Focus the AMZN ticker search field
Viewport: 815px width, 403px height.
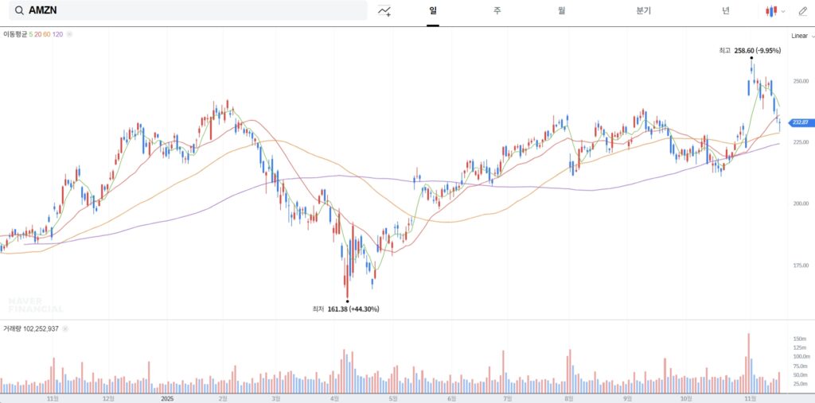tap(188, 10)
